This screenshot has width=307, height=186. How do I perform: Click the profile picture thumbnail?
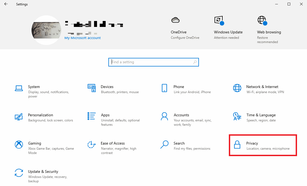[x=46, y=30]
